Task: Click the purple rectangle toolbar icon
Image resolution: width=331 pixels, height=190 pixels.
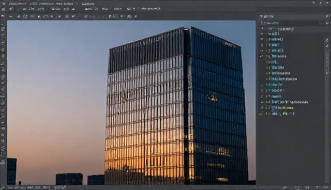Action: click(46, 17)
